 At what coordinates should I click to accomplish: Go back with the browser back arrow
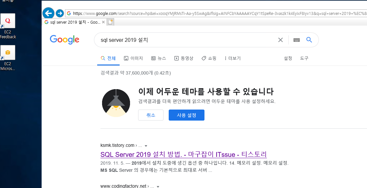(48, 13)
